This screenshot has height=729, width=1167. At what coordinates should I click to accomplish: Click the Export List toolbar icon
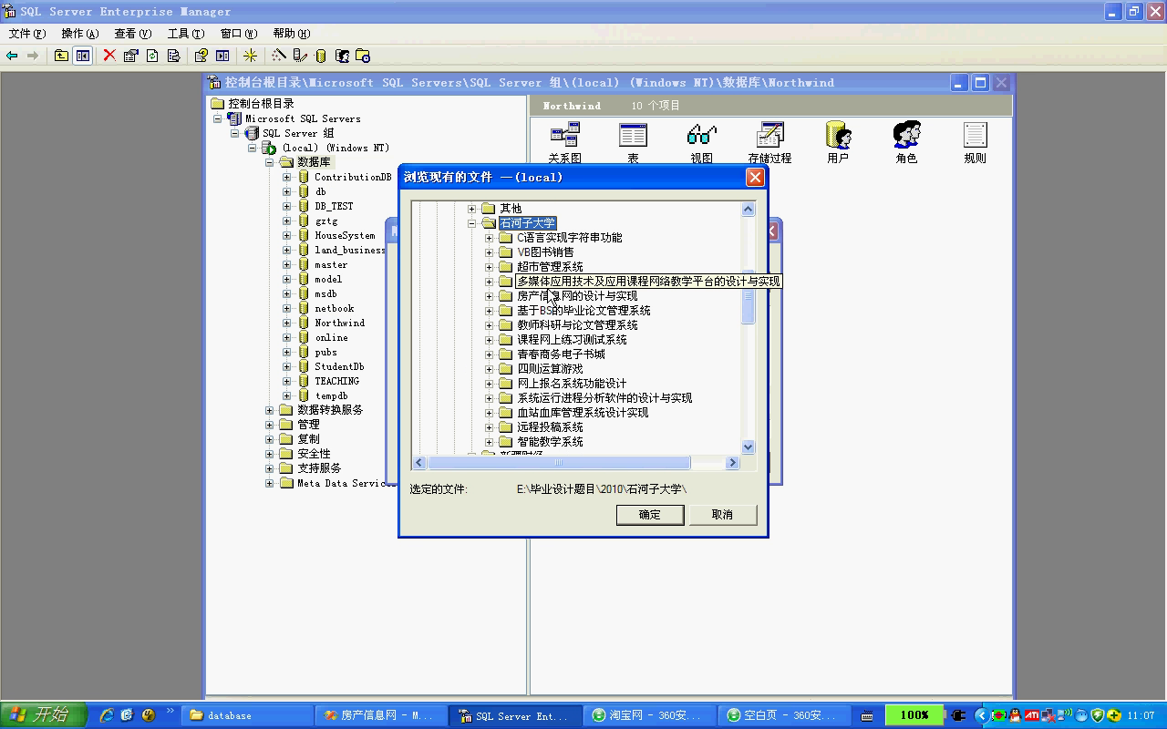[173, 56]
